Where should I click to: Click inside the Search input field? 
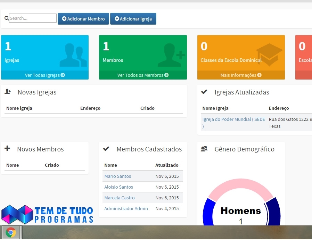pos(32,18)
